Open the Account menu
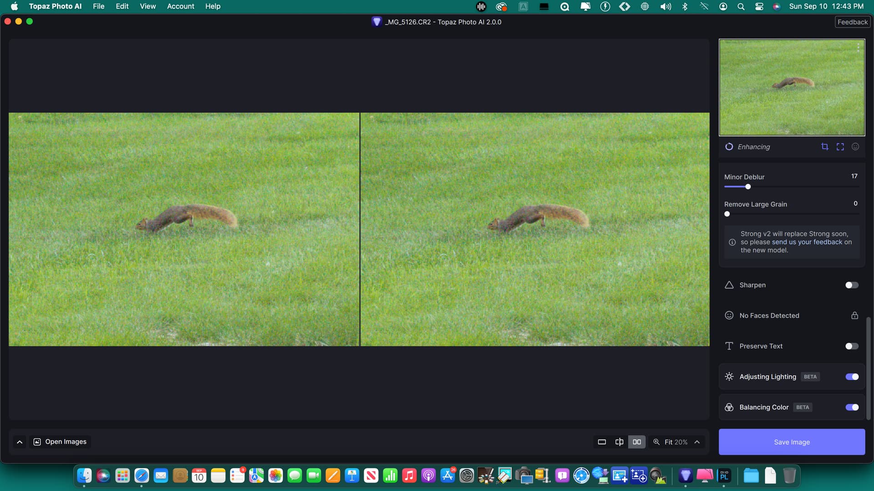 tap(180, 6)
